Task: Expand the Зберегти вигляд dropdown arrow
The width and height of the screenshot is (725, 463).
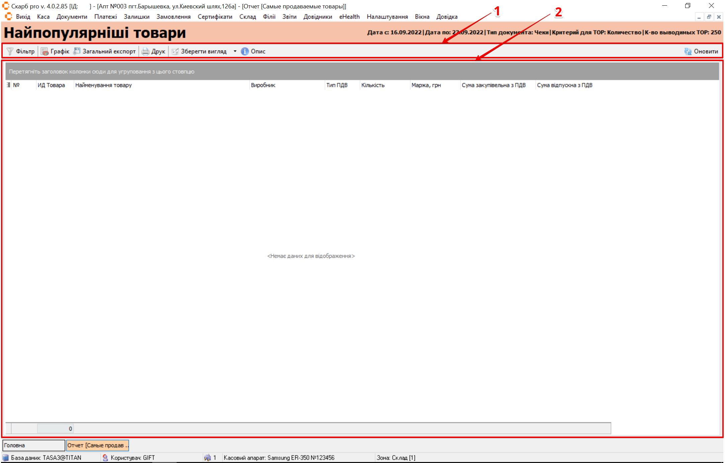Action: pos(235,51)
